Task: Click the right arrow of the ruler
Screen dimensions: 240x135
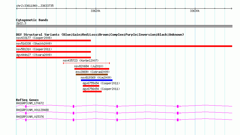Action: (x=231, y=9)
